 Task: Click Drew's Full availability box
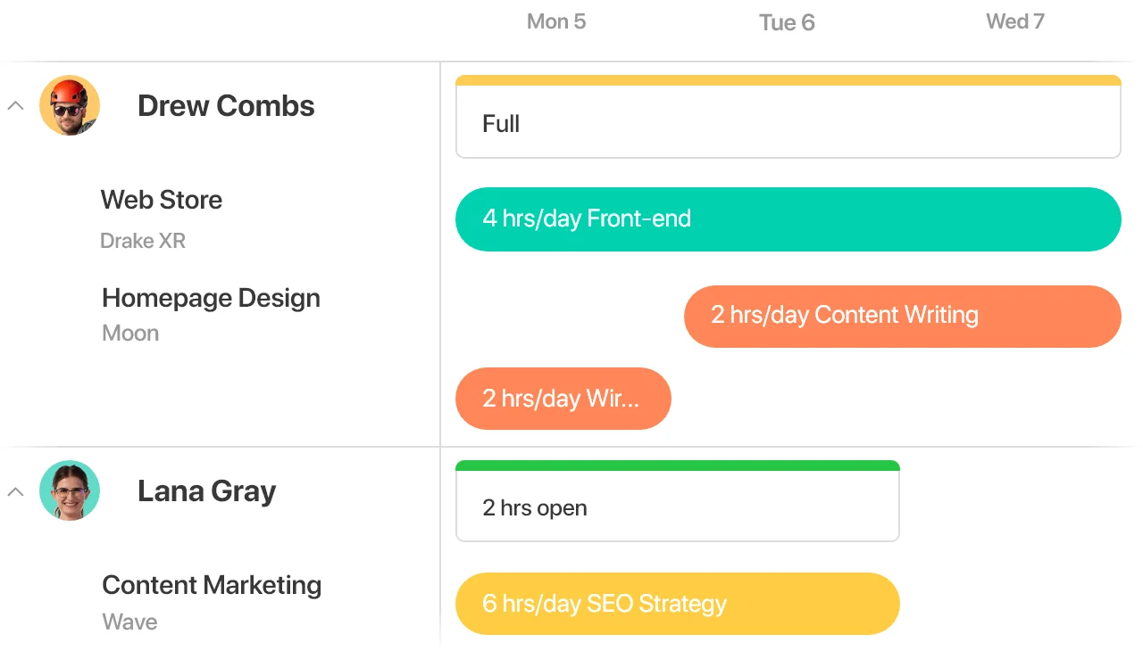[788, 117]
